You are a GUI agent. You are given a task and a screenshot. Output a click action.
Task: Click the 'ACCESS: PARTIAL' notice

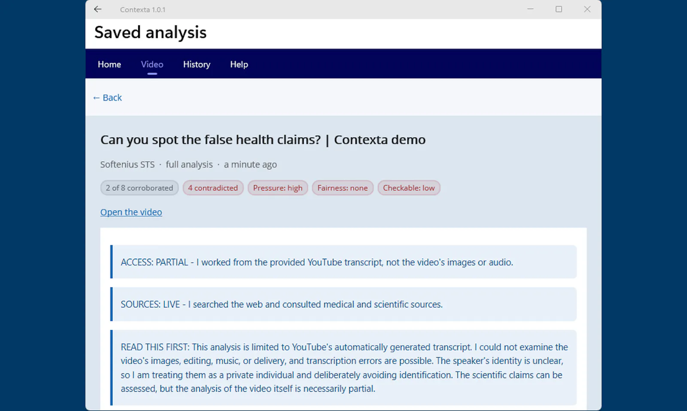click(343, 262)
